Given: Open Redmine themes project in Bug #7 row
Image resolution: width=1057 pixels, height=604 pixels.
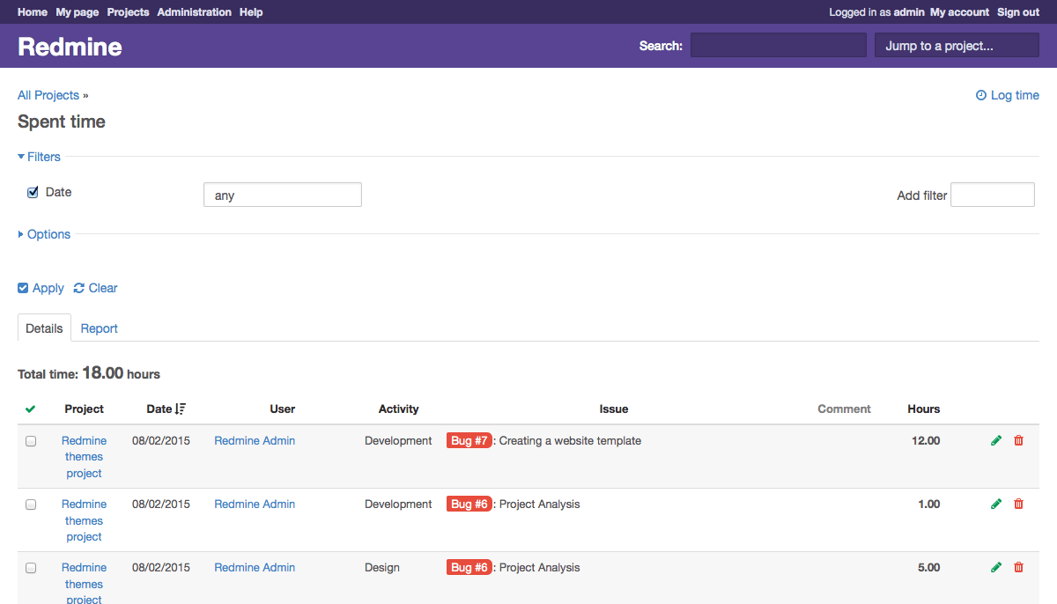Looking at the screenshot, I should pyautogui.click(x=85, y=457).
